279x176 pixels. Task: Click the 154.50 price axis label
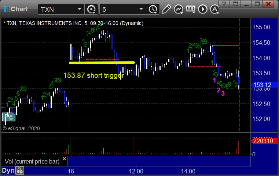pyautogui.click(x=261, y=43)
